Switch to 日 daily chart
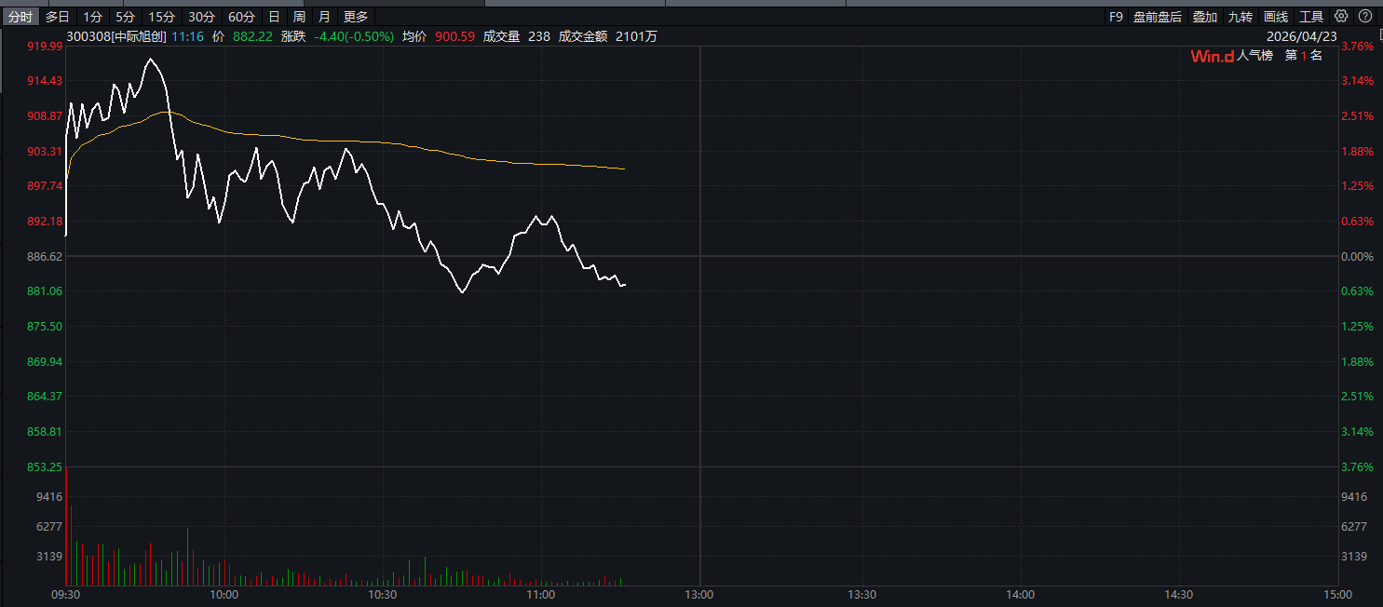The width and height of the screenshot is (1383, 607). 274,17
